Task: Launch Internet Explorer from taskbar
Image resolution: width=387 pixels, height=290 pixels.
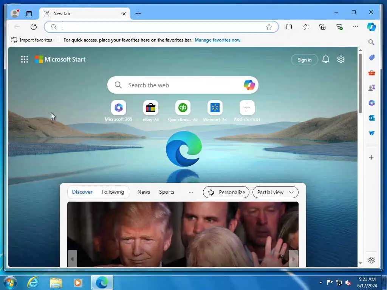Action: pyautogui.click(x=33, y=282)
